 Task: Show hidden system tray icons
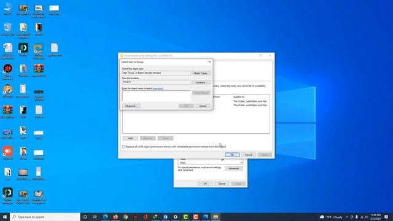coord(347,217)
